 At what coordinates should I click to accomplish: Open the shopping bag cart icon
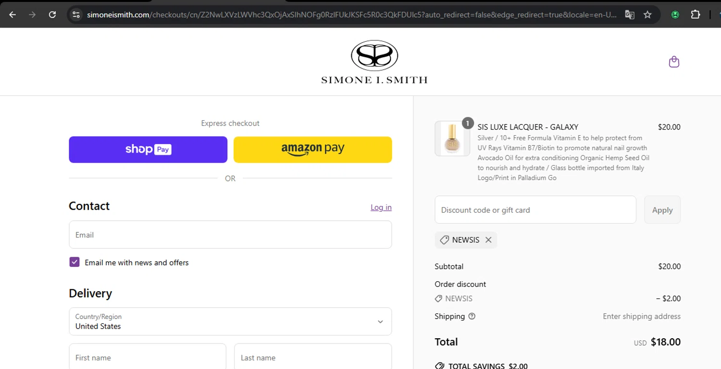(x=674, y=62)
